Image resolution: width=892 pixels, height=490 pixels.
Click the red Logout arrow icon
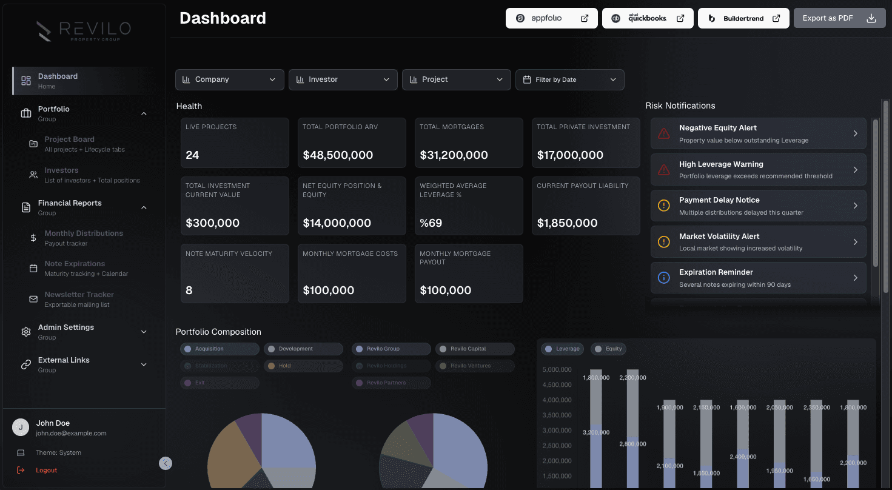tap(21, 470)
